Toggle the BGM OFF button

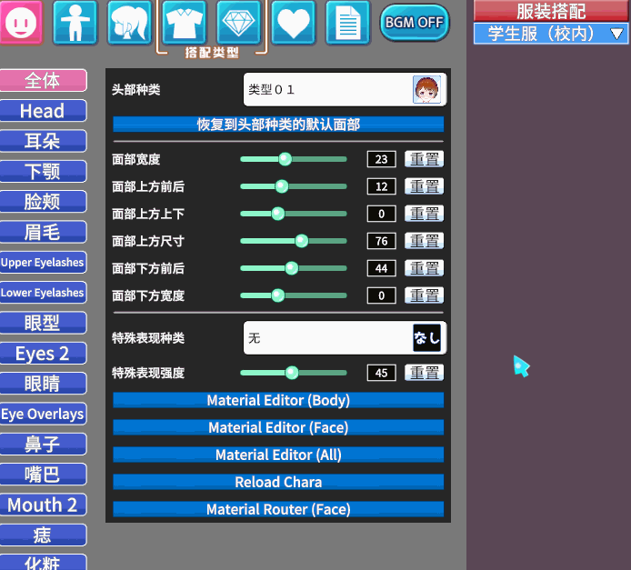[415, 23]
